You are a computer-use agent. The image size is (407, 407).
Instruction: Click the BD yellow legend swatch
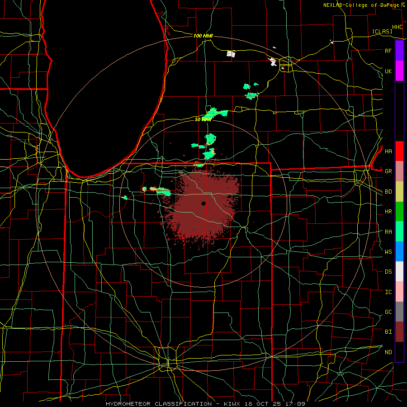pos(399,191)
